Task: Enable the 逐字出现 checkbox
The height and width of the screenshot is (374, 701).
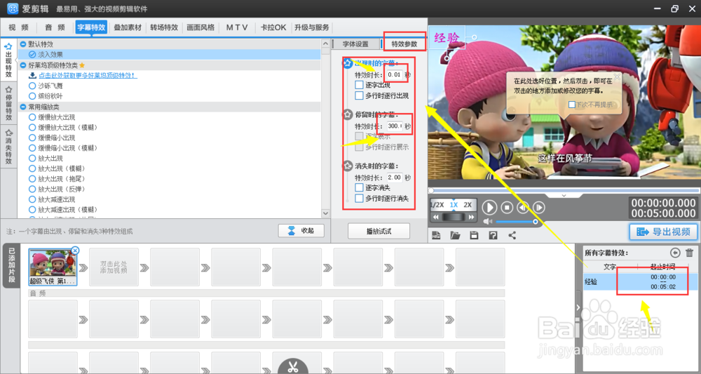Action: coord(359,84)
